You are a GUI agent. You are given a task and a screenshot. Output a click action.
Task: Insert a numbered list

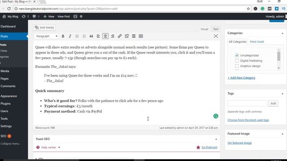[x=84, y=36]
